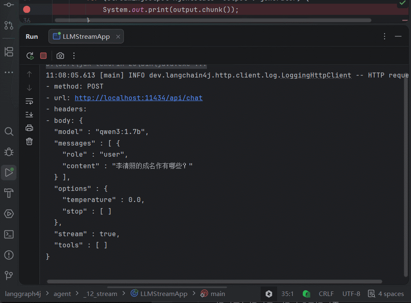Click the AI assistant status bar icon

tap(268, 294)
